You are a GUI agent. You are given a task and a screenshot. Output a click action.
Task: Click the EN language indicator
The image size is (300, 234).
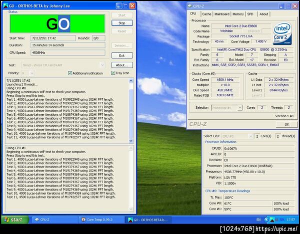tap(258, 220)
